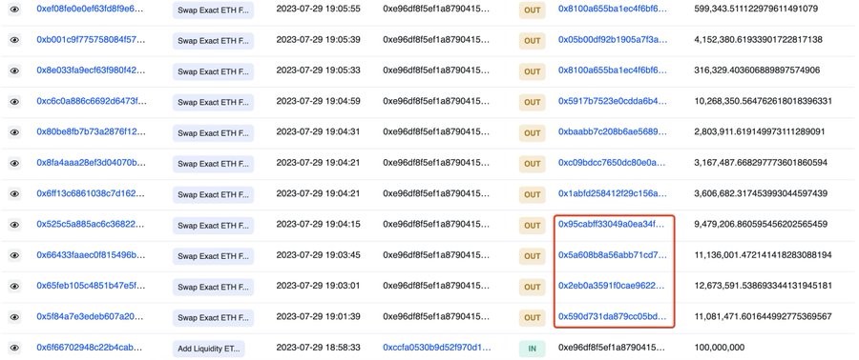Click eye icon on Add Liquidity row
Image resolution: width=859 pixels, height=360 pixels.
point(14,348)
